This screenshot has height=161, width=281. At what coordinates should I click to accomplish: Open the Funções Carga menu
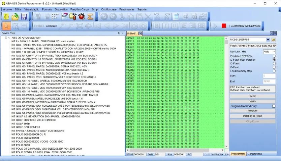coord(80,9)
